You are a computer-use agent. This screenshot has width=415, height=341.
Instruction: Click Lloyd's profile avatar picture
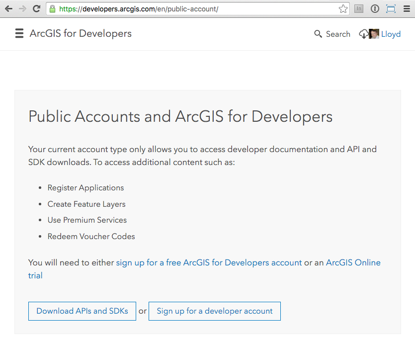coord(374,34)
